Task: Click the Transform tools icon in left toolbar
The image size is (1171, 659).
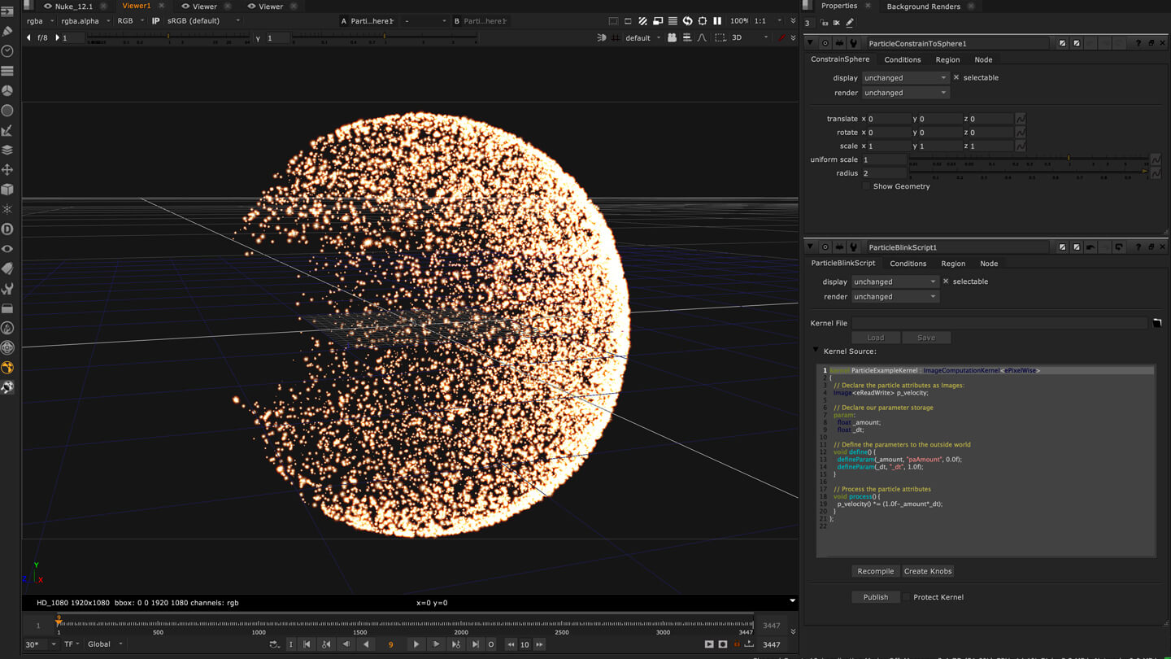Action: 7,170
